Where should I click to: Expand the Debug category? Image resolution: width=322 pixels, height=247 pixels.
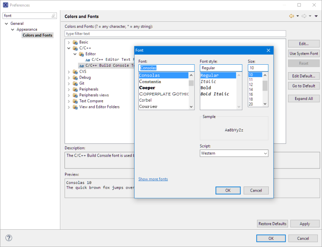point(69,78)
